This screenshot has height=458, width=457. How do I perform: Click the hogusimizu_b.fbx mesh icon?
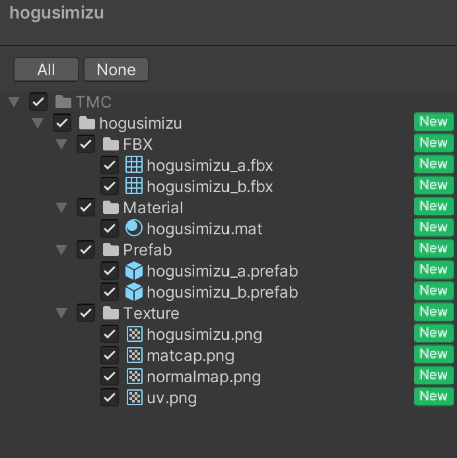[134, 185]
